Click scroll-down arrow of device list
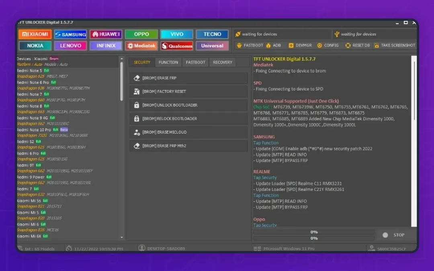 (x=121, y=237)
